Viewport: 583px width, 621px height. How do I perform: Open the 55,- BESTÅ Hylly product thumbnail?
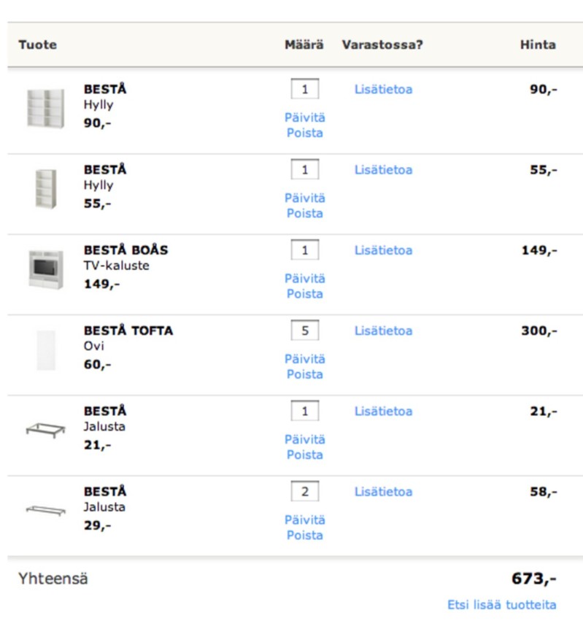tap(46, 189)
